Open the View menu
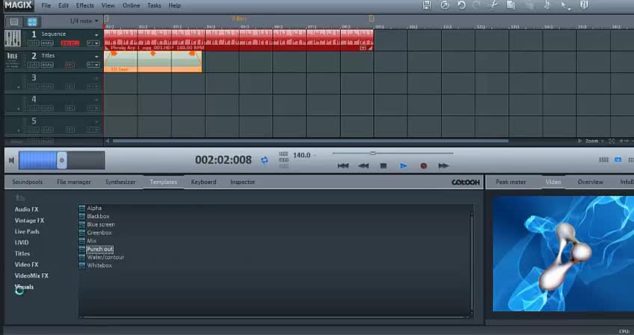The width and height of the screenshot is (634, 335). click(x=108, y=5)
